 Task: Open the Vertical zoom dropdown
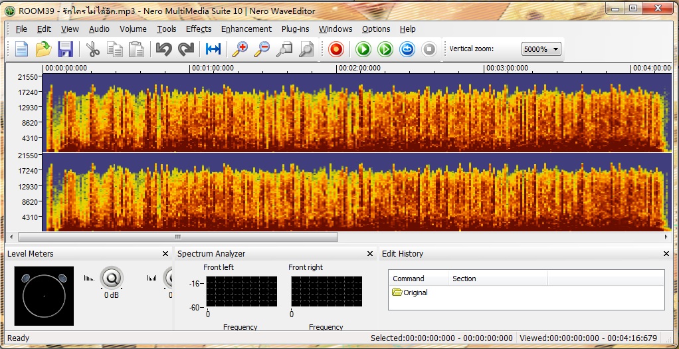541,49
